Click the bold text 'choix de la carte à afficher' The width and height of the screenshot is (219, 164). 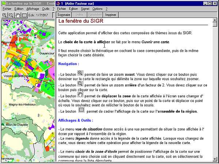[x=87, y=42]
